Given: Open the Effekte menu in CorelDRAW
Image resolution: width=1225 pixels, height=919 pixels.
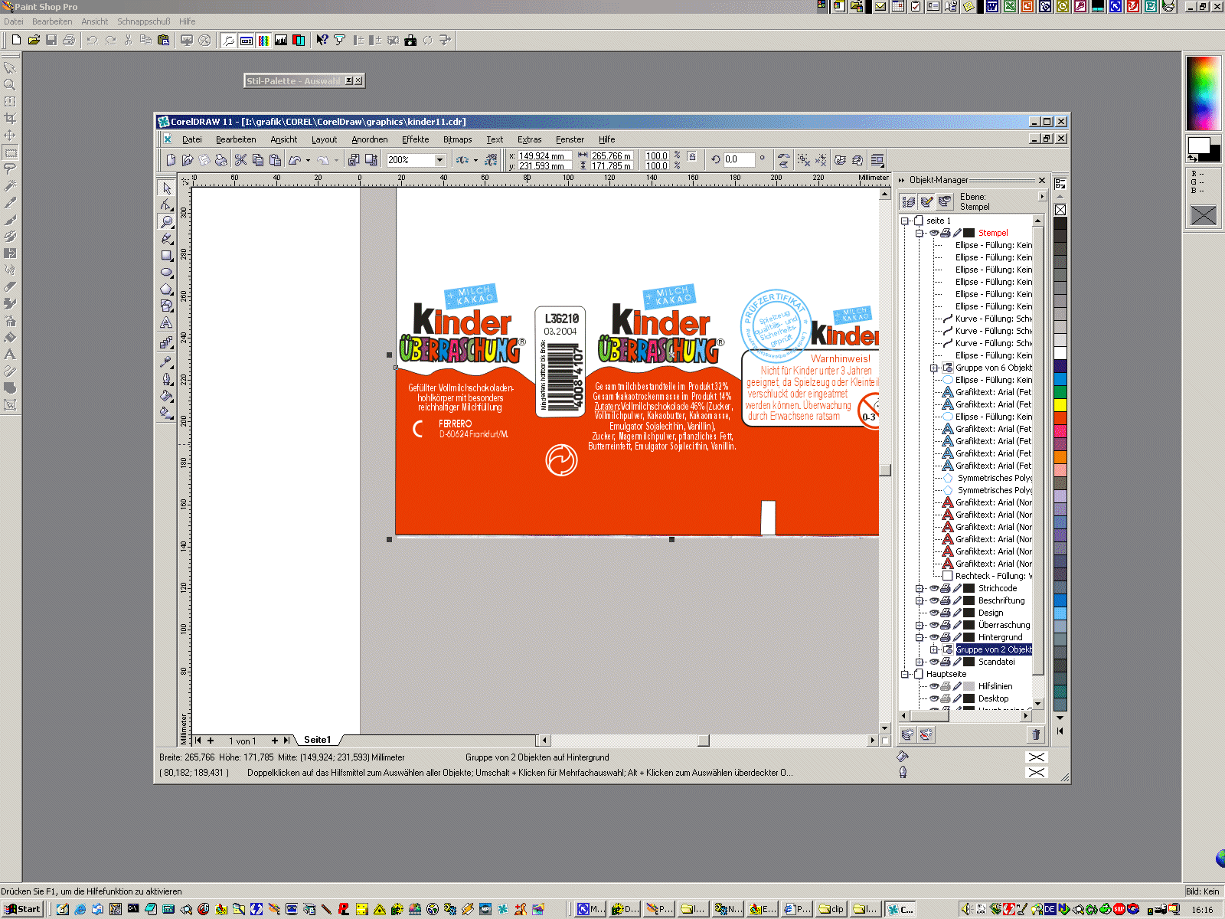Looking at the screenshot, I should point(416,139).
